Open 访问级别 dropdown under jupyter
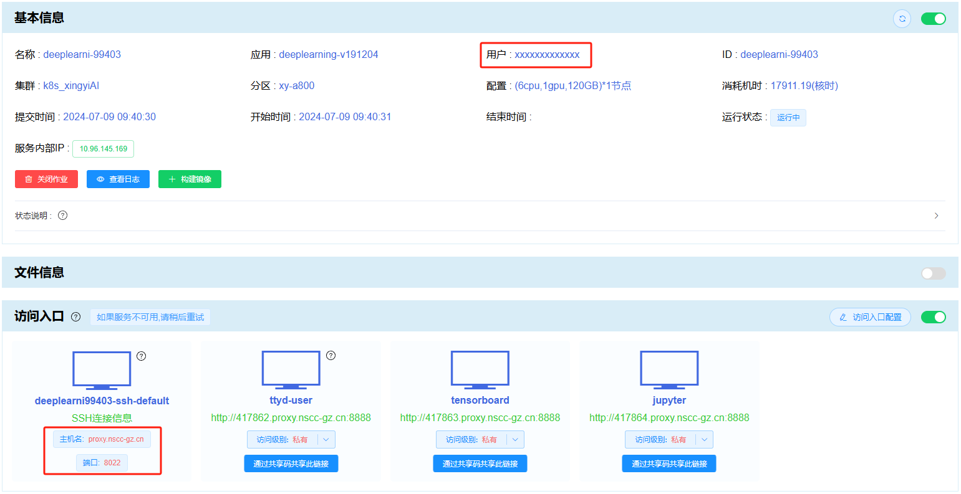Viewport: 961px width, 494px height. pyautogui.click(x=669, y=440)
